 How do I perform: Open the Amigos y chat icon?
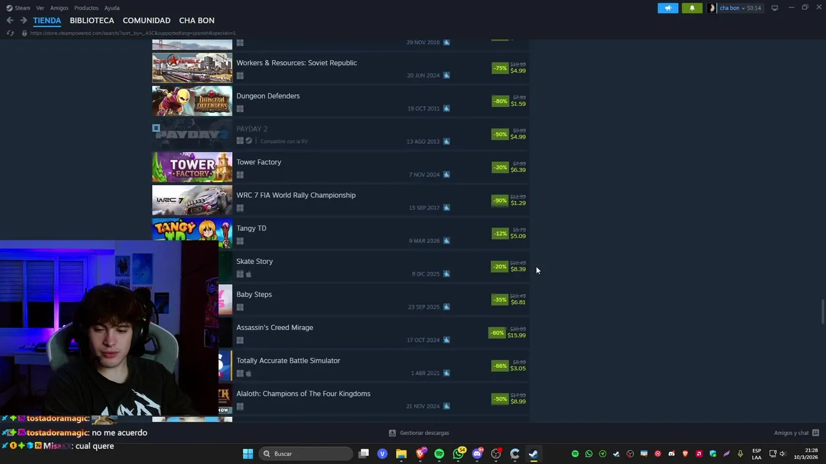(816, 433)
